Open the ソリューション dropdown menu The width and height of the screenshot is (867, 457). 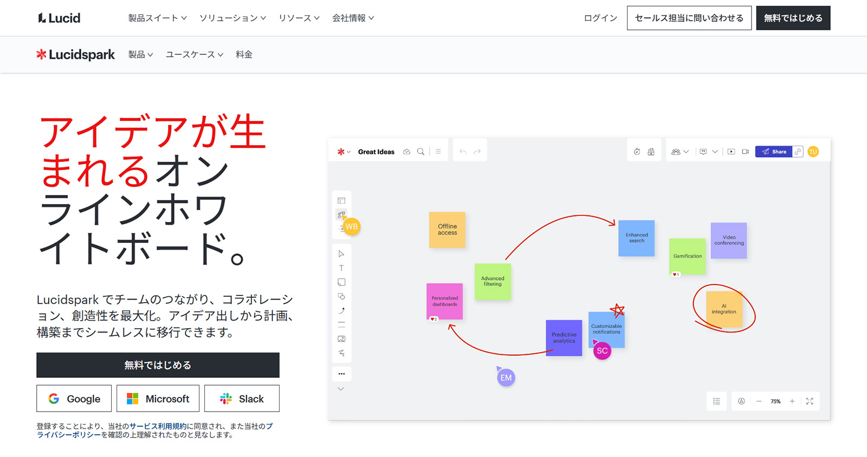[x=232, y=18]
